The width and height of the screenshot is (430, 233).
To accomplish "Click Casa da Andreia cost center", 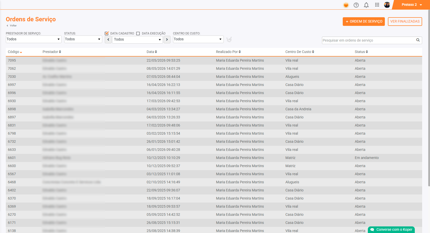I will [298, 109].
